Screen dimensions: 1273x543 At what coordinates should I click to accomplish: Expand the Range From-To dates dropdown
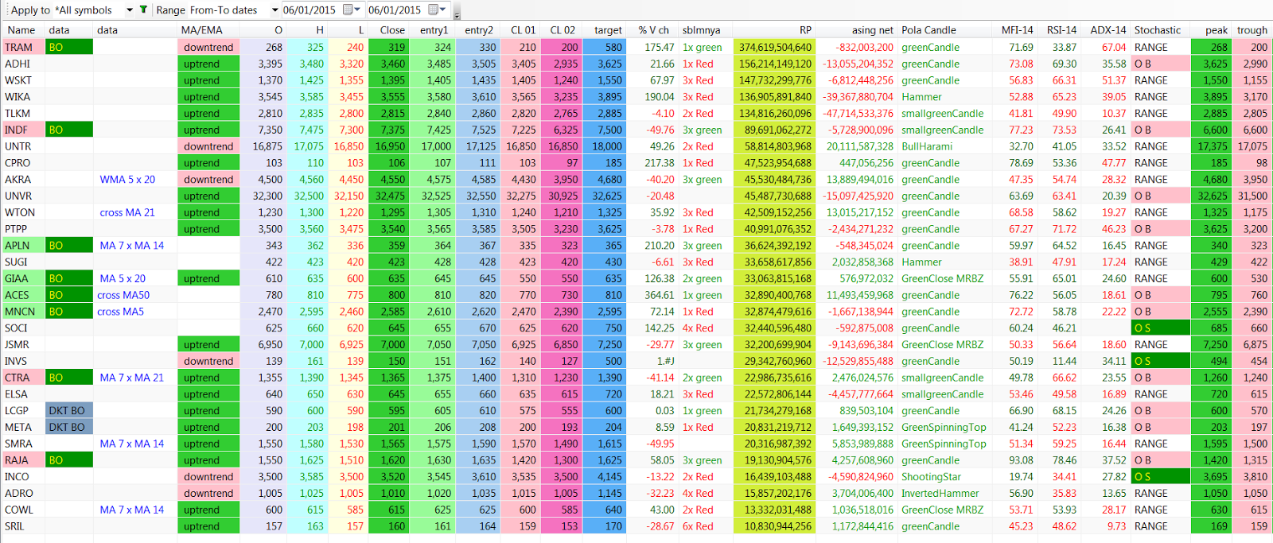274,10
